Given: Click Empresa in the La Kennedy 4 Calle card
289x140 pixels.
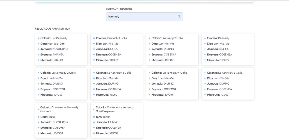Looking at the screenshot, I should (x=164, y=89).
